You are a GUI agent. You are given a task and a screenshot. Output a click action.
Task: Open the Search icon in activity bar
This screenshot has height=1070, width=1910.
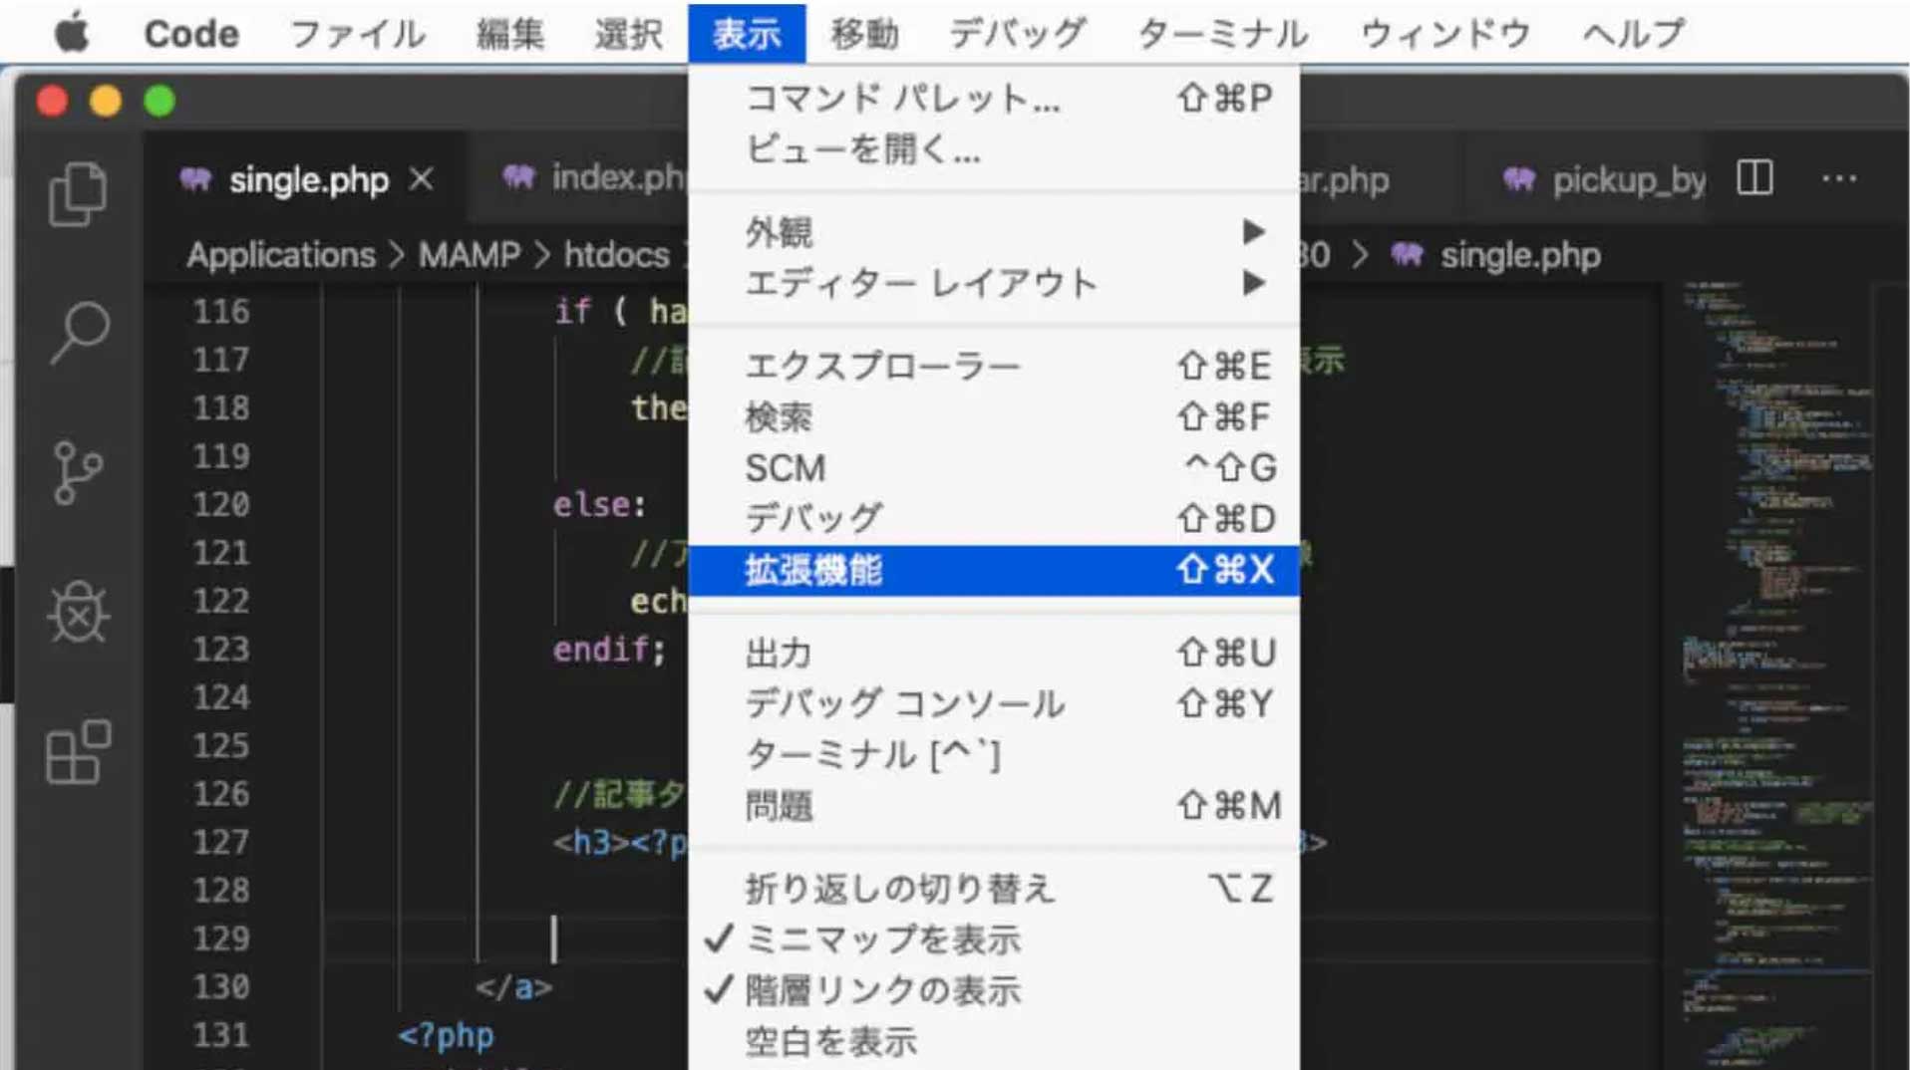pyautogui.click(x=78, y=333)
